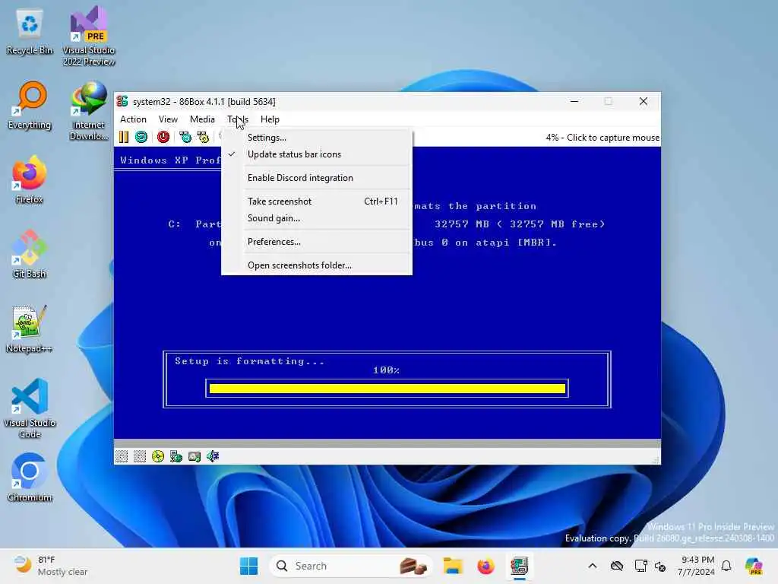Viewport: 778px width, 584px height.
Task: Open Copilot Preview in taskbar
Action: click(x=754, y=566)
